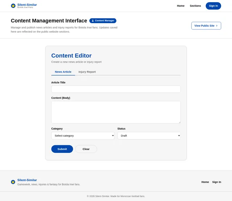
Task: Switch to the News Article tab
Action: coord(63,72)
